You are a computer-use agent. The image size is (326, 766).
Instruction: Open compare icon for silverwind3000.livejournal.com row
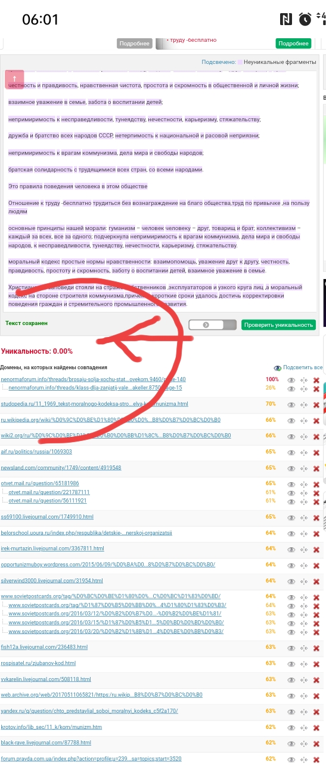(304, 581)
